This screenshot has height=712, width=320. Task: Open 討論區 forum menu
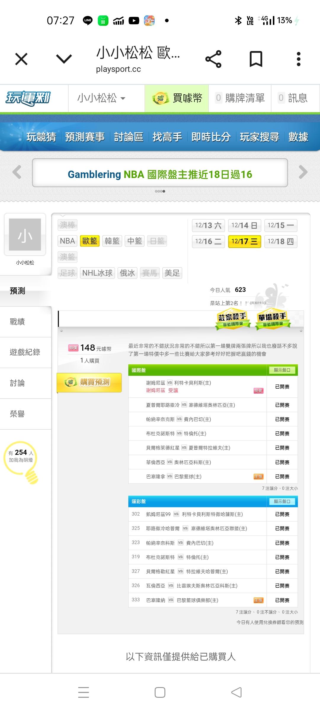coord(129,137)
